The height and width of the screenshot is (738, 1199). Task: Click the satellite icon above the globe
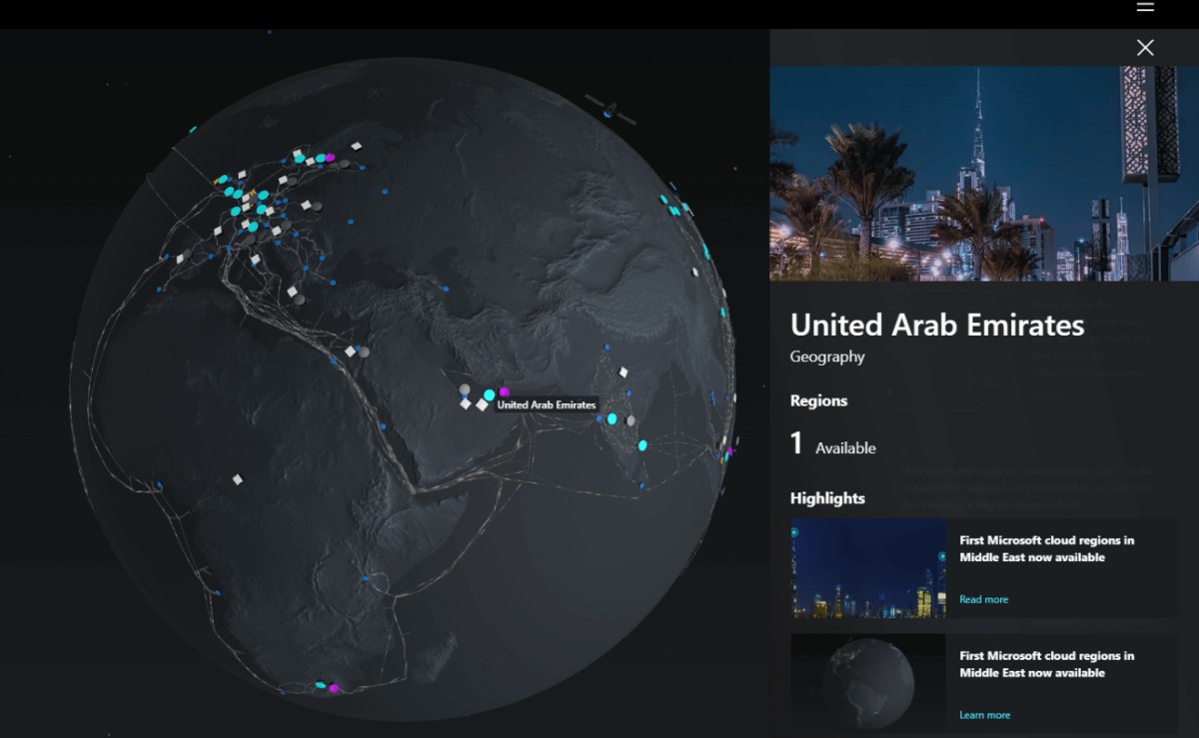pyautogui.click(x=609, y=110)
